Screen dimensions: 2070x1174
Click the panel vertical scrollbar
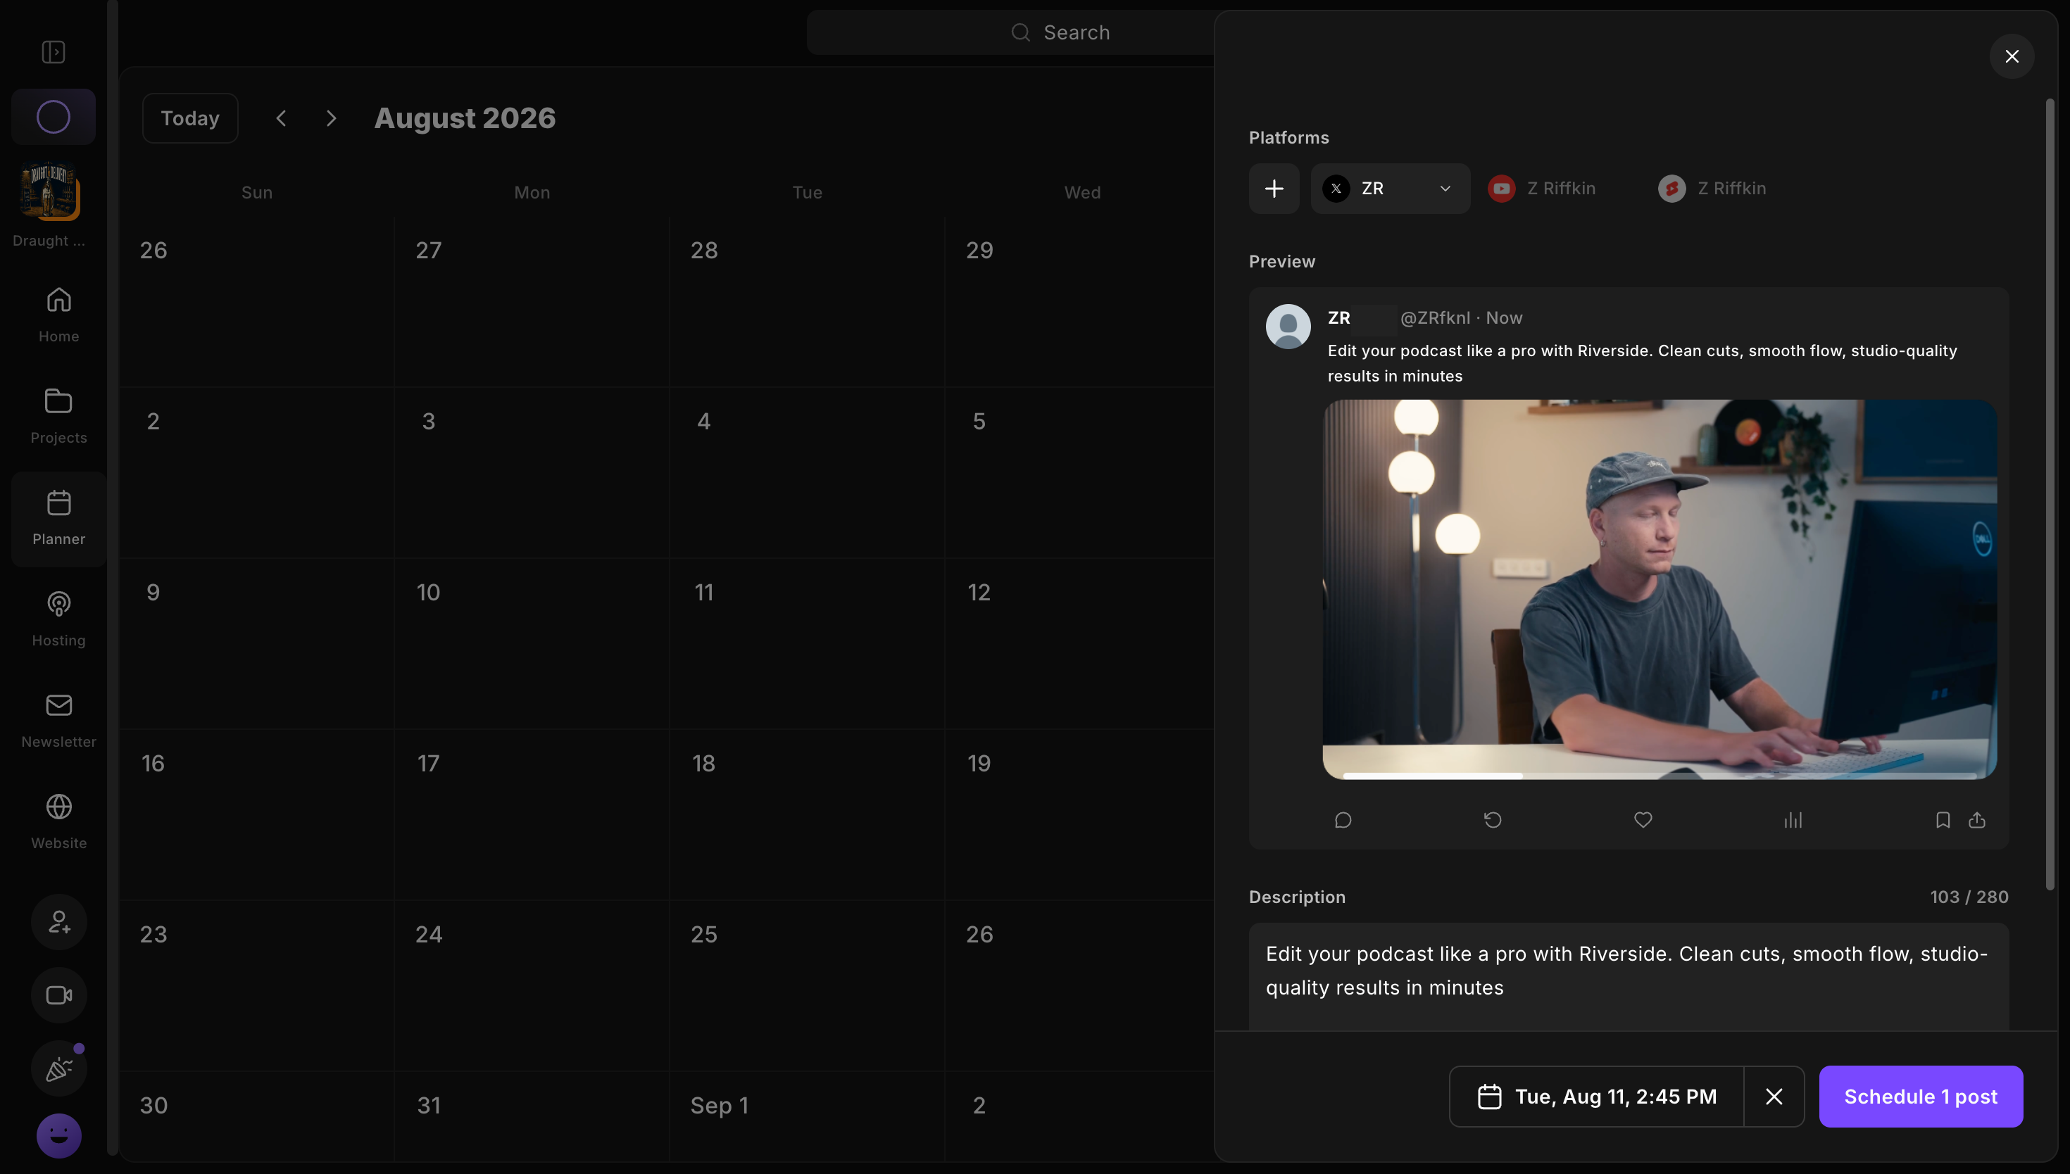click(x=2050, y=493)
